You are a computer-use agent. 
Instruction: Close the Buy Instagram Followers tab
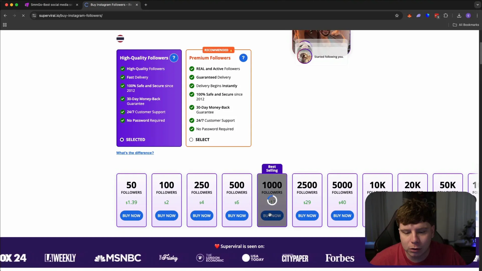point(137,5)
